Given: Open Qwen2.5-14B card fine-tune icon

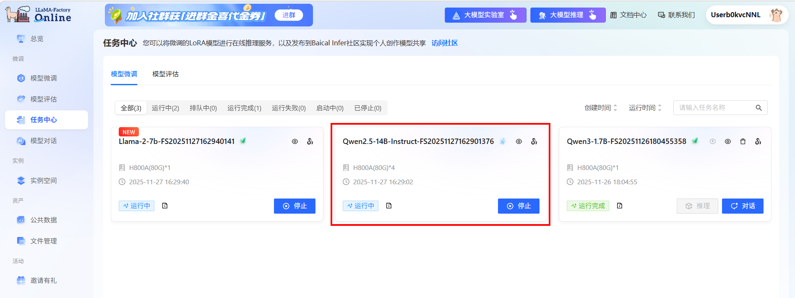Looking at the screenshot, I should (x=534, y=141).
